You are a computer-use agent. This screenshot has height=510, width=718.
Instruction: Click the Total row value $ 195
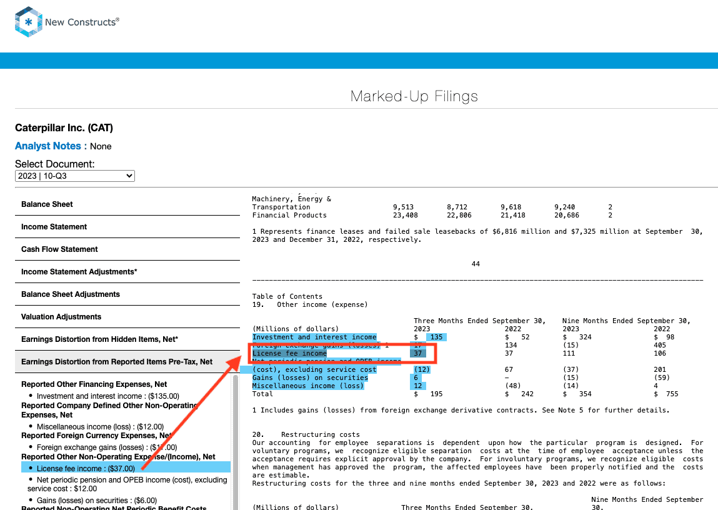coord(428,394)
